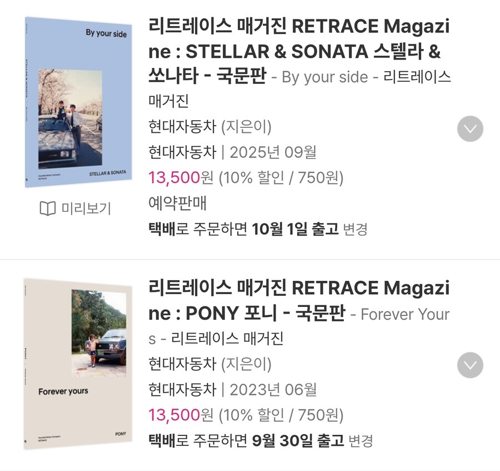
Task: Click publisher 현대자동차 beside 2023년 06월
Action: click(182, 389)
